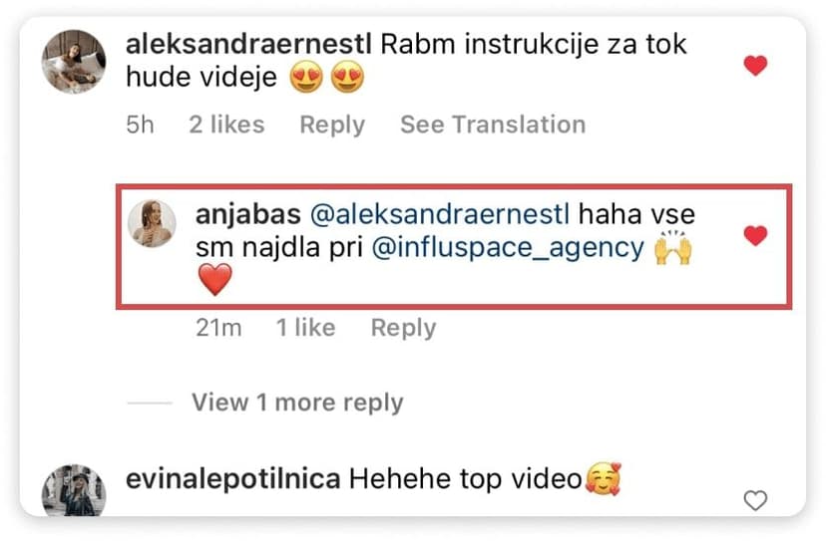
Task: View who gave 1 like
Action: point(305,328)
